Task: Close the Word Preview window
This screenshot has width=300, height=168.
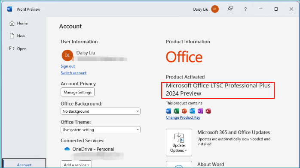Action: point(291,9)
